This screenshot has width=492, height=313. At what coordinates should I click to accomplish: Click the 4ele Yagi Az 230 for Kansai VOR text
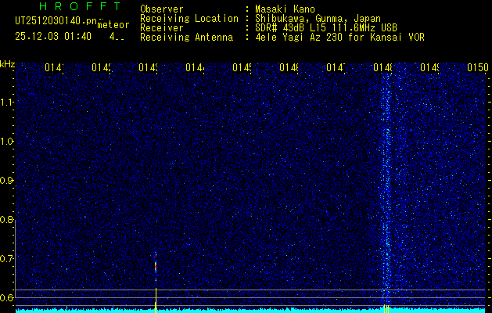click(x=339, y=38)
